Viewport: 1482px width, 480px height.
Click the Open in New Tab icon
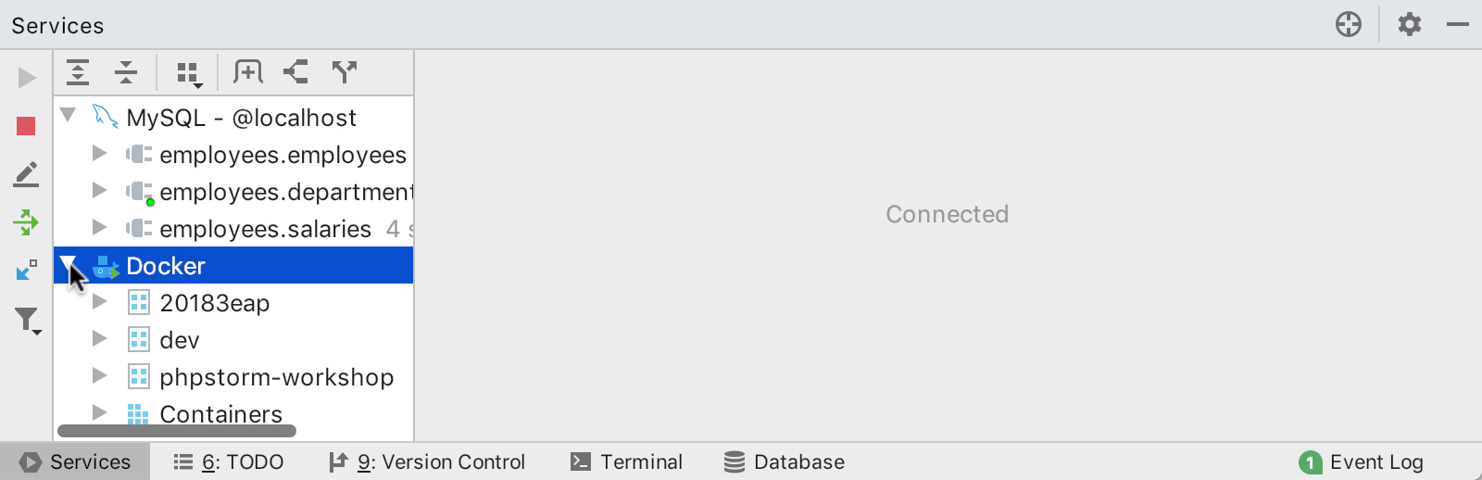coord(296,71)
